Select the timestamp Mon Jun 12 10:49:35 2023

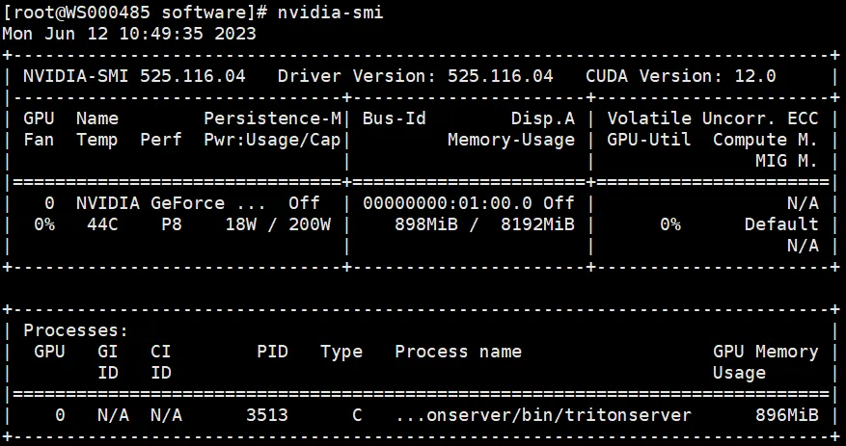pos(129,34)
